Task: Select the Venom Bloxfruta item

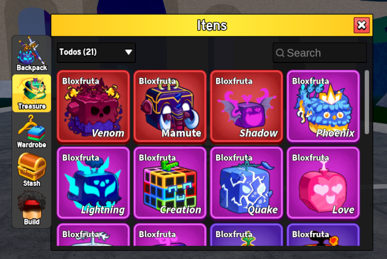Action: tap(93, 107)
